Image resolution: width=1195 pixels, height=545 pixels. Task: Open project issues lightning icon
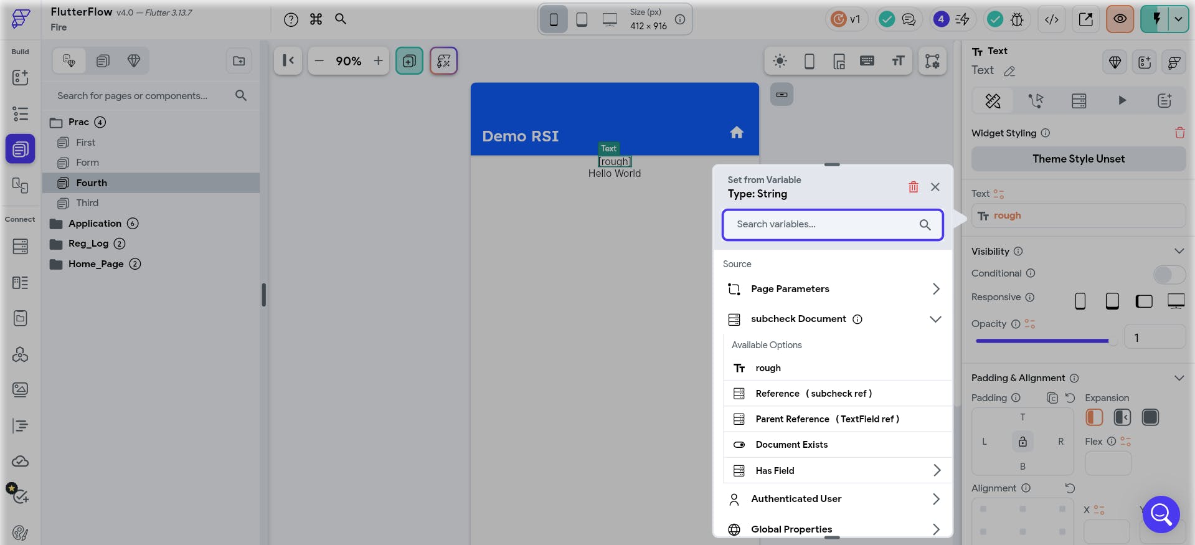point(963,19)
